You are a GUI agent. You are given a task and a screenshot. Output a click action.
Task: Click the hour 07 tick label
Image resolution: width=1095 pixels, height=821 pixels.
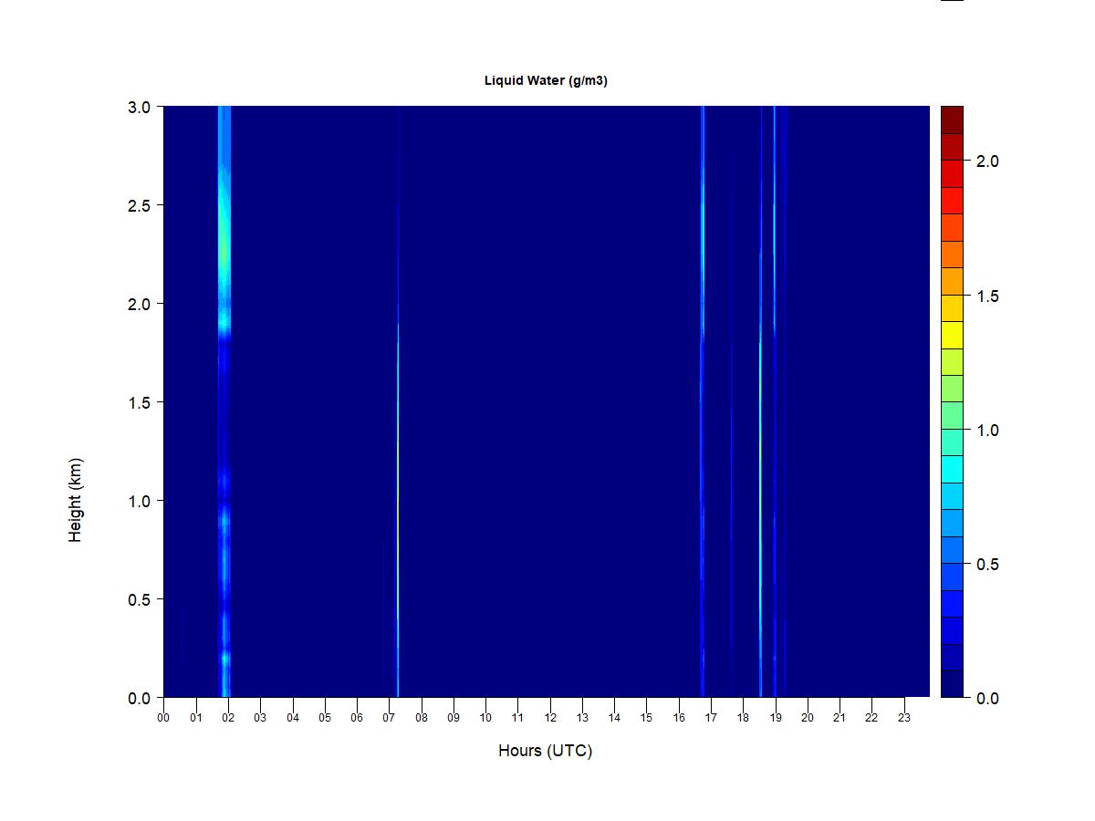389,718
